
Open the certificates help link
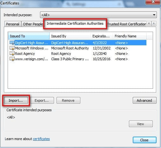tap(41, 139)
